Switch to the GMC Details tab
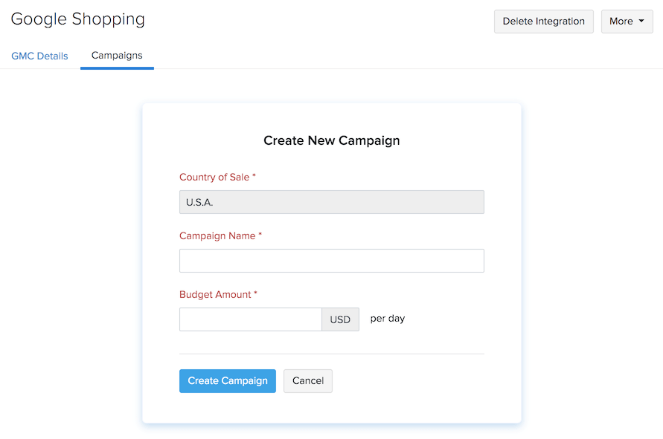The image size is (663, 439). (x=39, y=56)
